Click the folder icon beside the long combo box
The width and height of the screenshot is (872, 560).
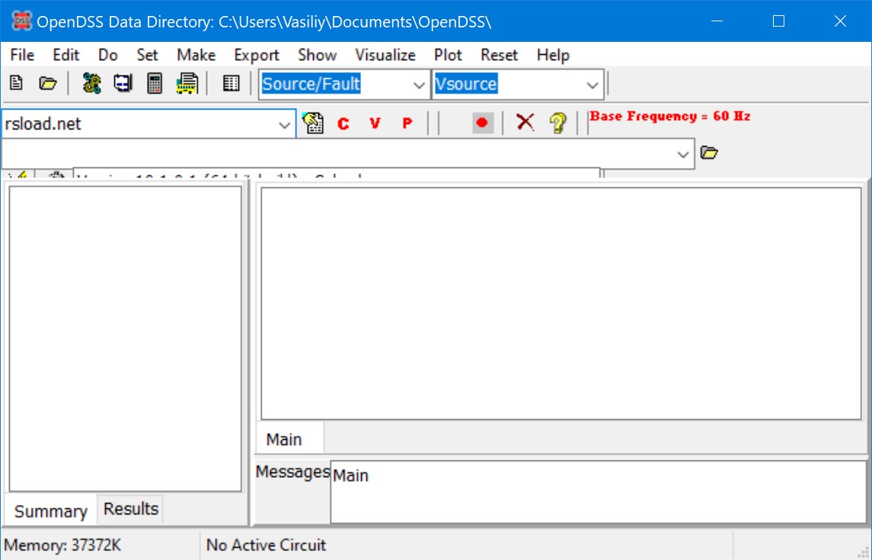(708, 152)
